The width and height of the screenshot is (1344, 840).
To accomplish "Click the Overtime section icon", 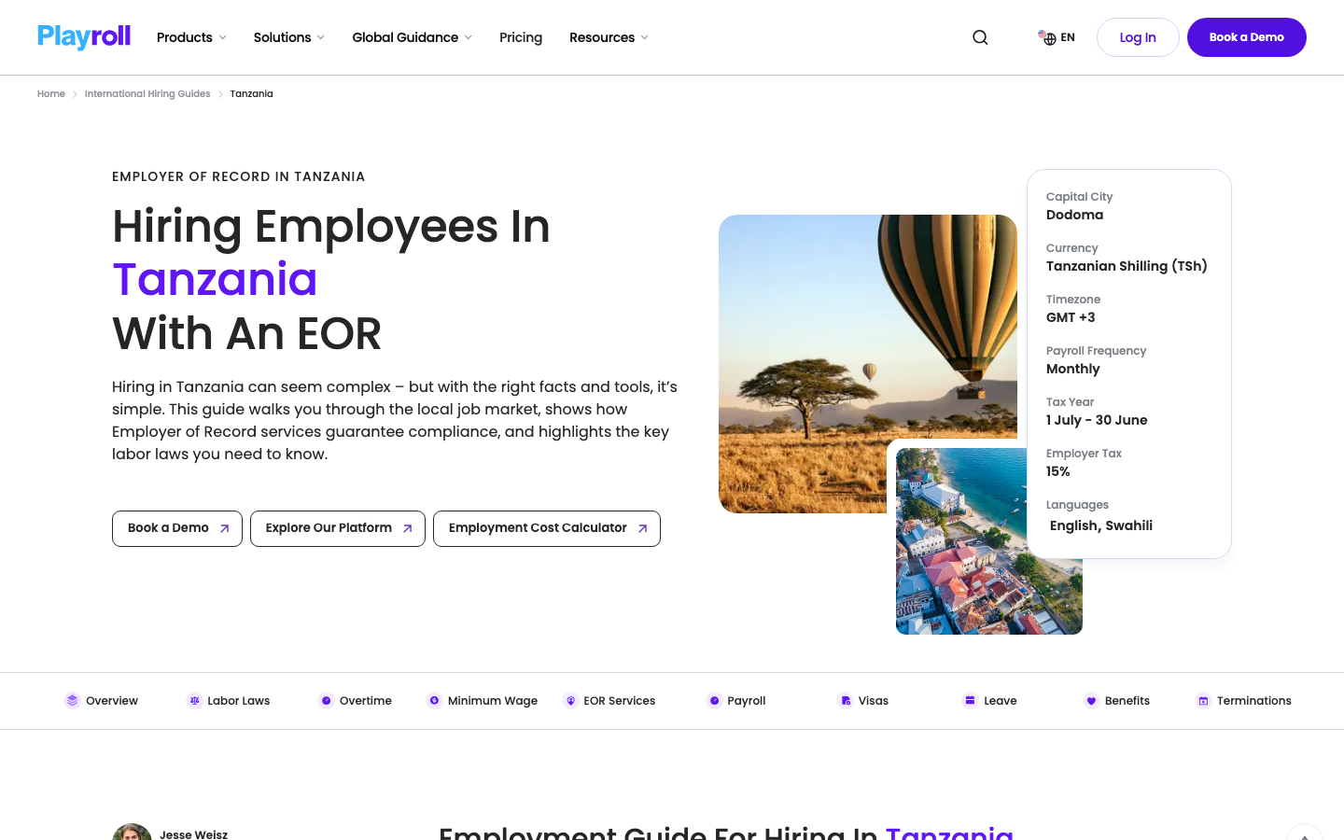I will pyautogui.click(x=326, y=701).
